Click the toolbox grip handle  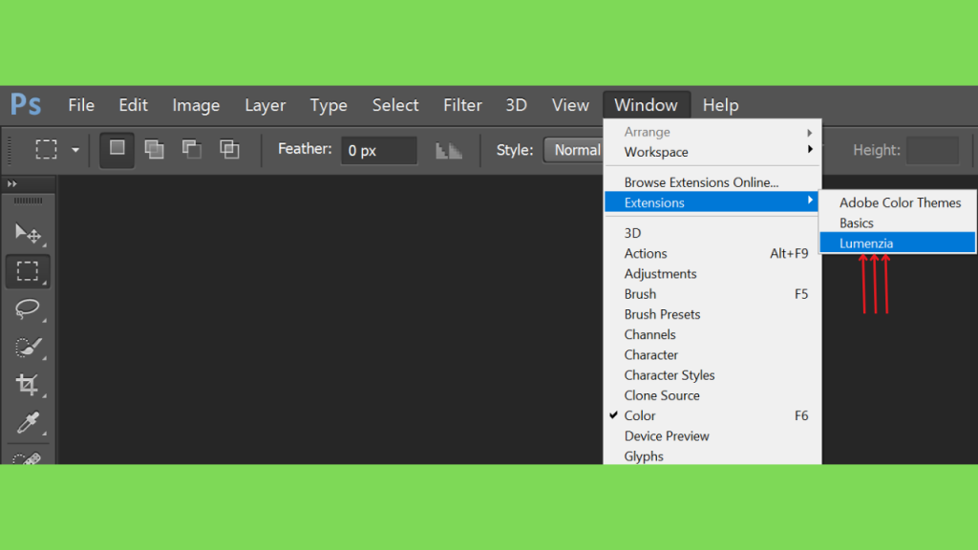point(28,201)
